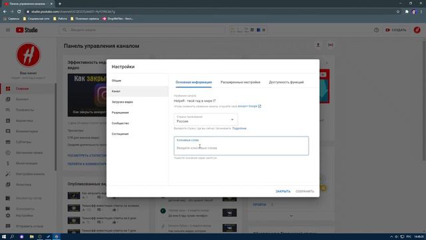The height and width of the screenshot is (240, 426).
Task: Click the left sidebar scrollbar
Action: pos(56,127)
